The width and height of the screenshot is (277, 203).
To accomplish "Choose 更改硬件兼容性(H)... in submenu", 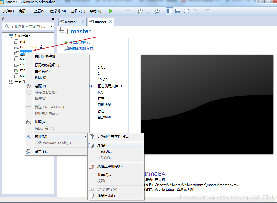I will [x=116, y=137].
